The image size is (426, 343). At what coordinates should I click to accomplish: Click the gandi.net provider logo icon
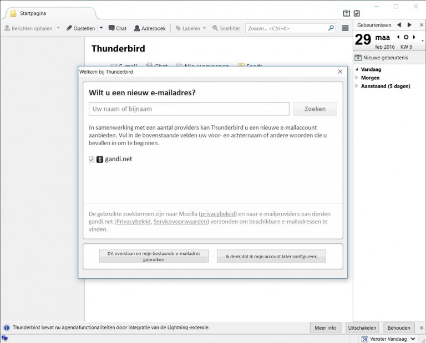coord(100,159)
